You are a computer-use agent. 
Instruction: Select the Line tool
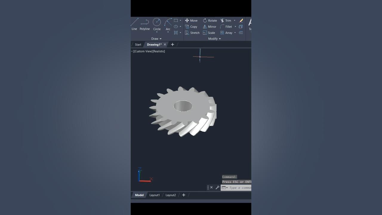click(134, 24)
